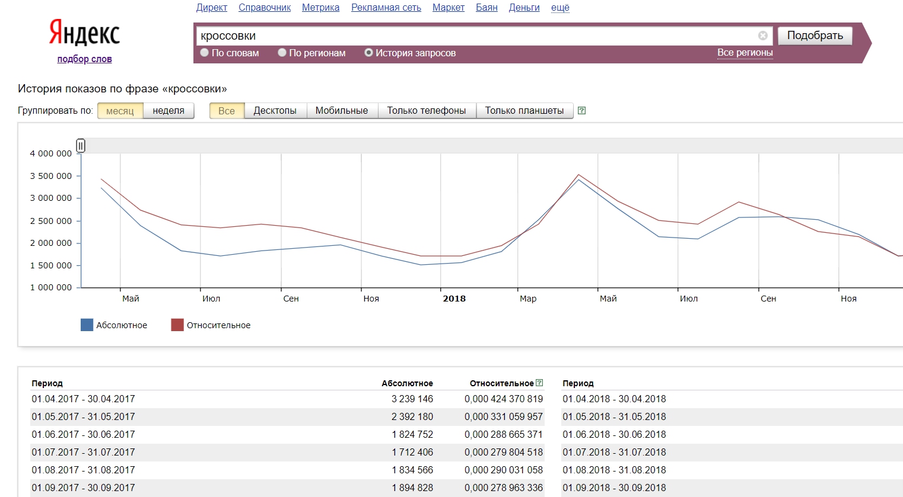Select the period 01.06.2017 - 30.06.2017 cell
903x497 pixels.
pyautogui.click(x=83, y=434)
